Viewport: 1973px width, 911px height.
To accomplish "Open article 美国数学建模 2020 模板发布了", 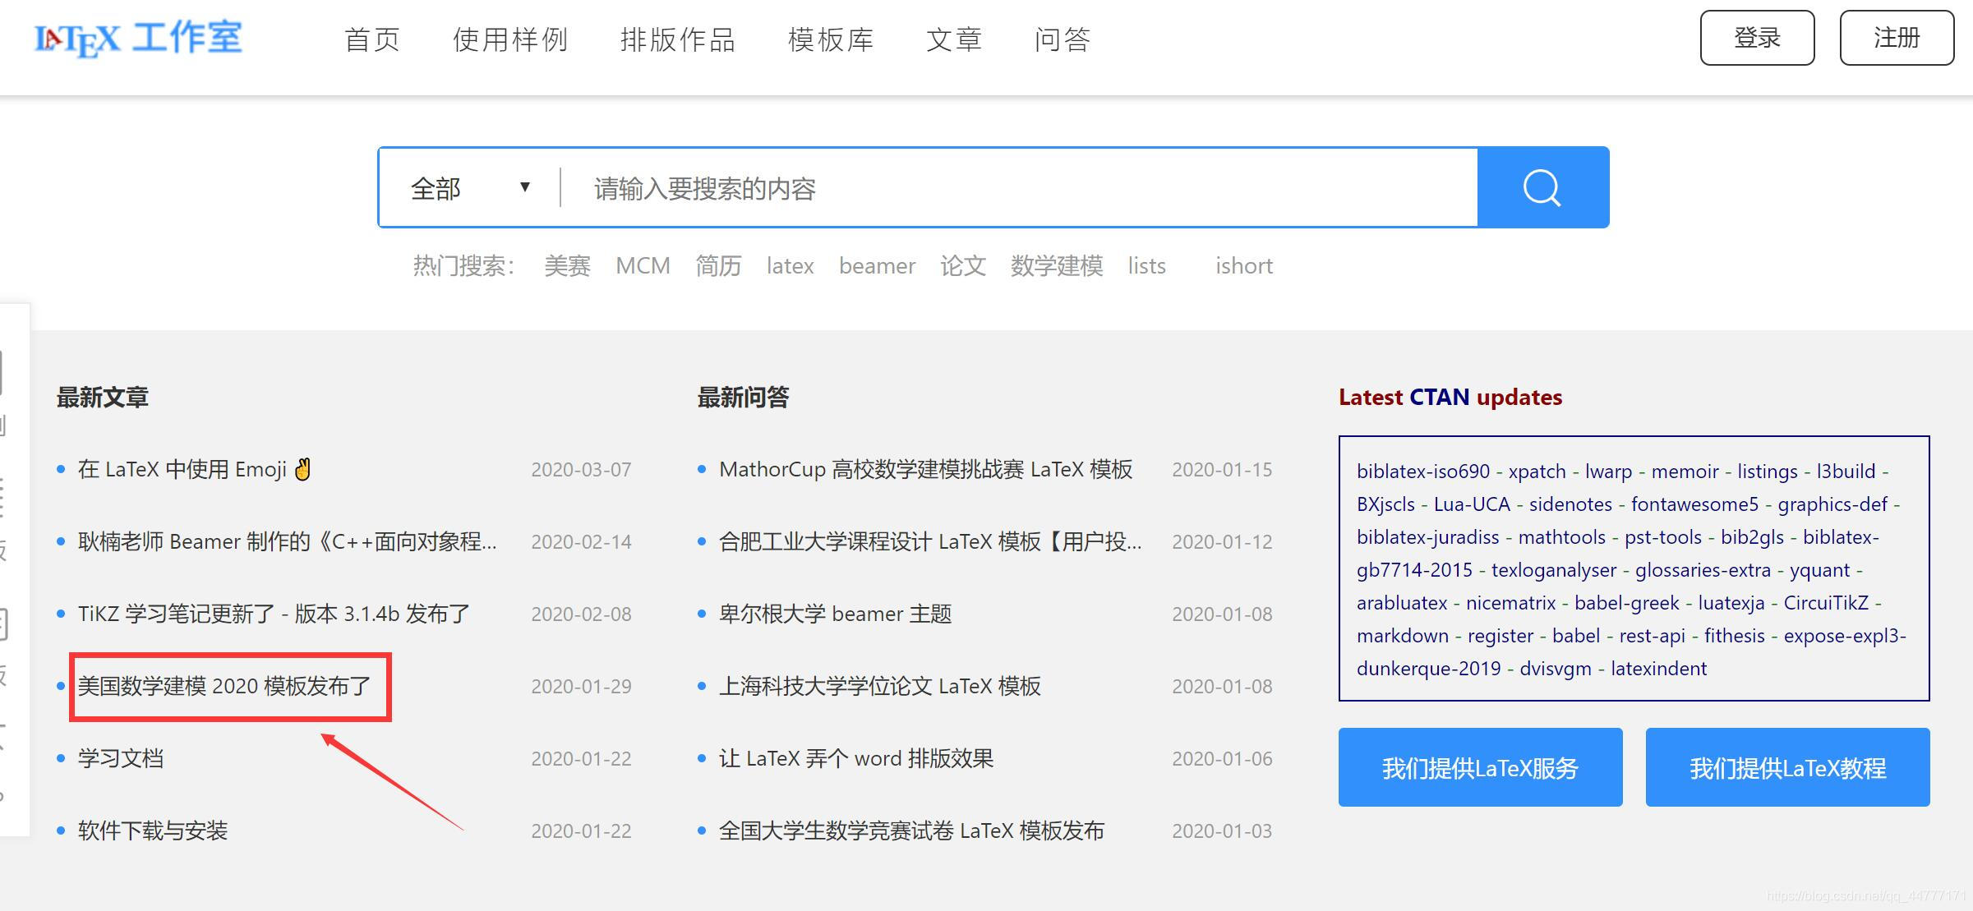I will click(x=224, y=686).
